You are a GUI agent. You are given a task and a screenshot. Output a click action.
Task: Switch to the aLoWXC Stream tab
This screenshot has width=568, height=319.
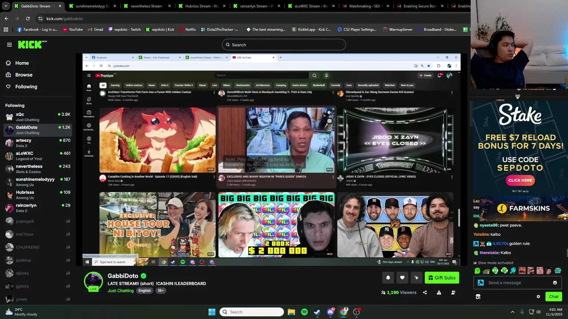pos(311,6)
